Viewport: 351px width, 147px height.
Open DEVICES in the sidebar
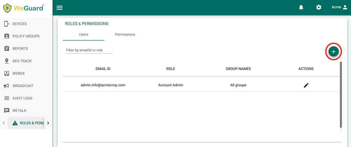coord(26,24)
